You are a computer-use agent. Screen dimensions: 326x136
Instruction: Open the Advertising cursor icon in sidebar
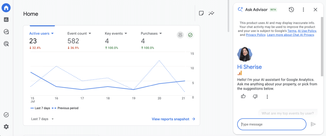point(6,44)
